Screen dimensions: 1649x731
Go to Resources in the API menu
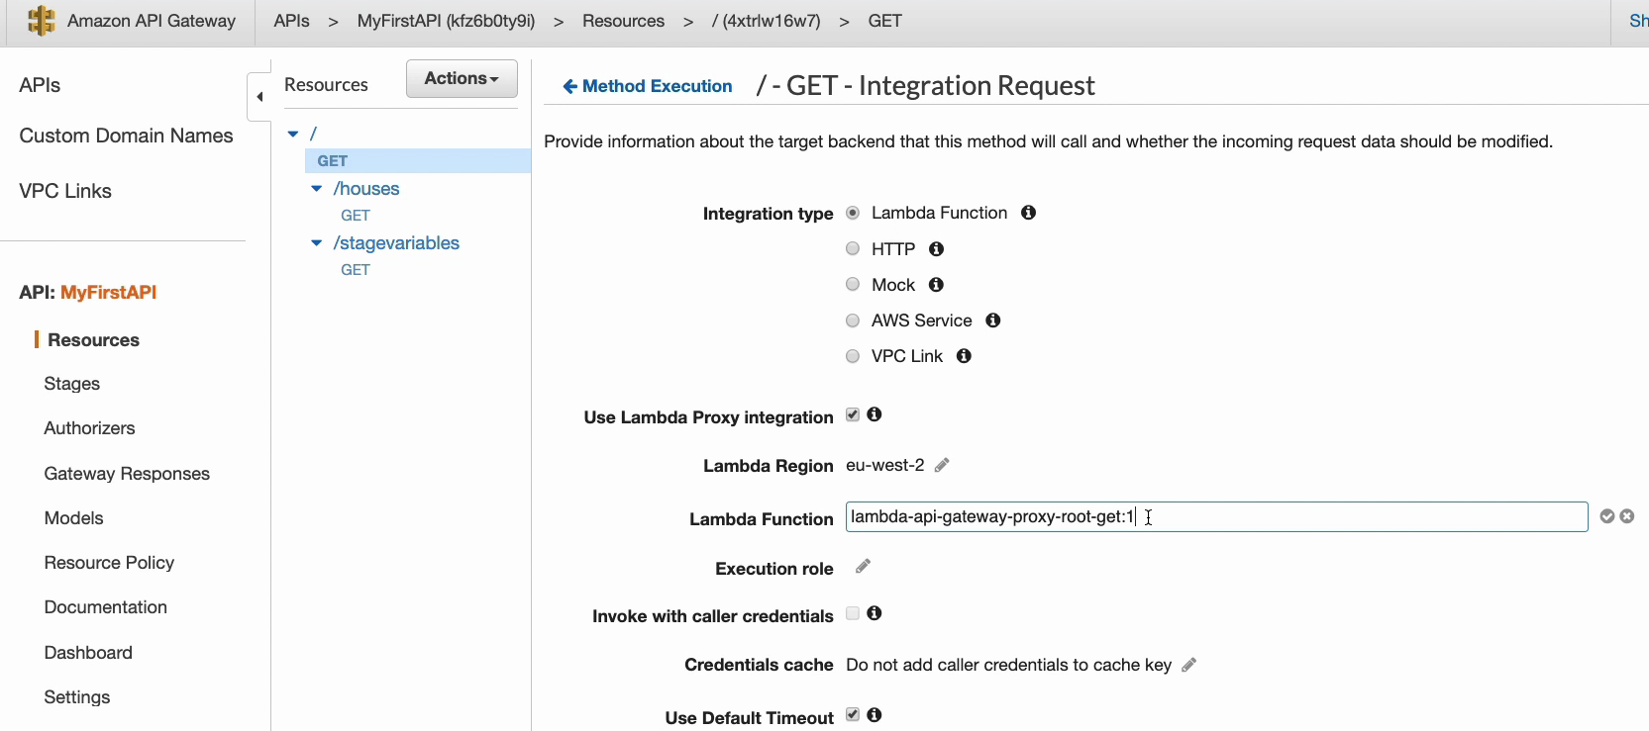tap(93, 340)
